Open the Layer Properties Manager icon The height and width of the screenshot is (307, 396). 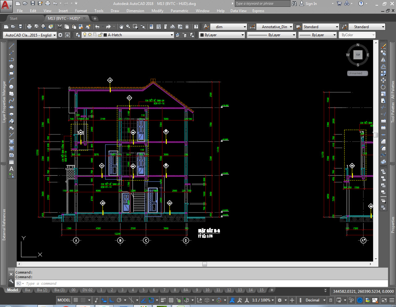78,35
